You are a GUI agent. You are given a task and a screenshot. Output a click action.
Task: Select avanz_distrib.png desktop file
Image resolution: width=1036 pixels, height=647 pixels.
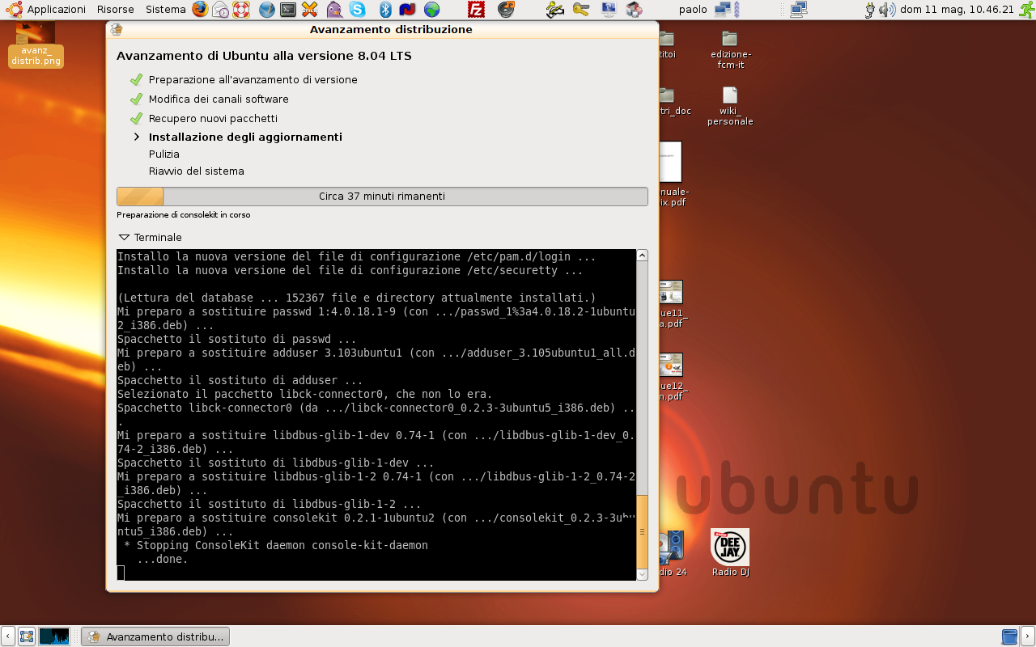[x=36, y=44]
